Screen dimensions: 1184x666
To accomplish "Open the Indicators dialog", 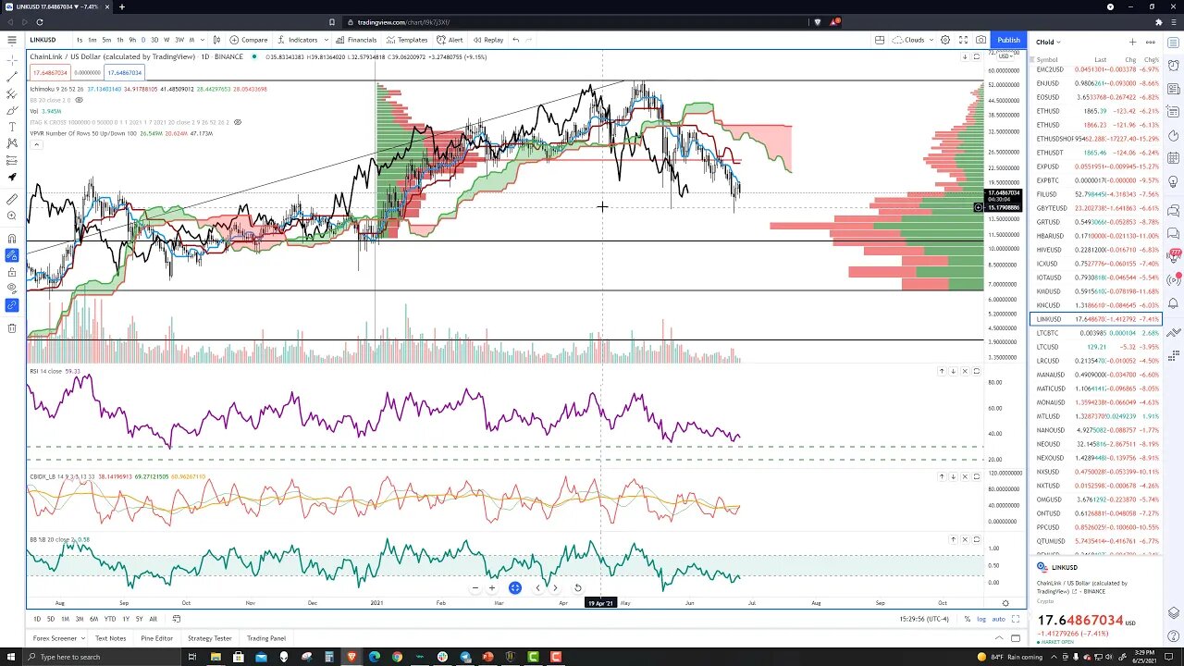I will click(x=298, y=40).
